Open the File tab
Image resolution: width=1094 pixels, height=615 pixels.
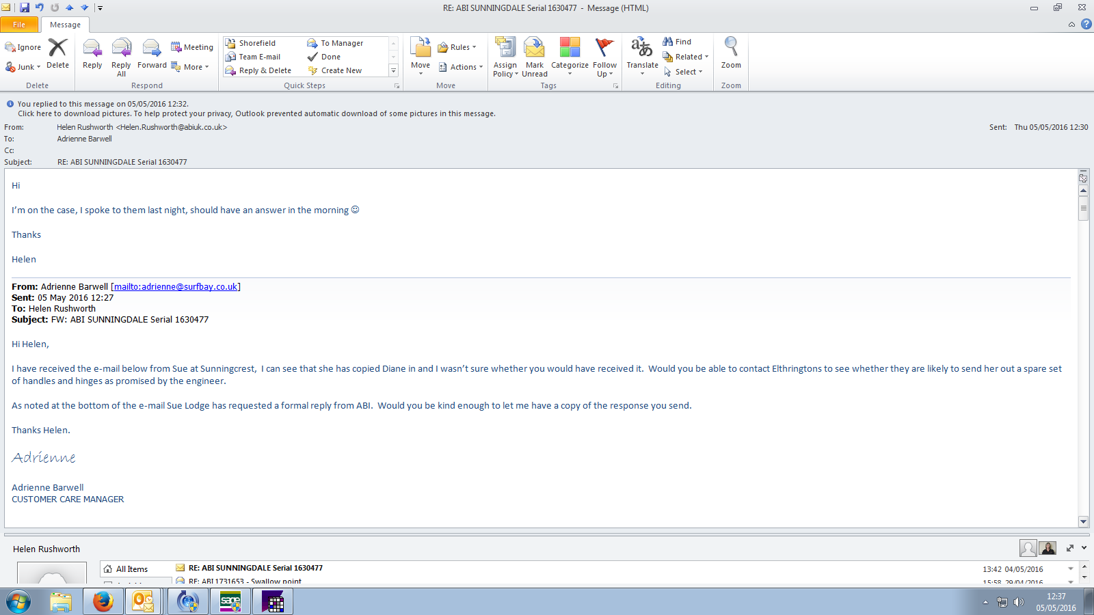point(19,25)
